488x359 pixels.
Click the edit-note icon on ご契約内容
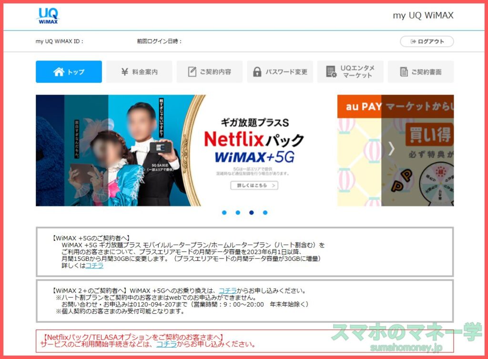tap(192, 72)
